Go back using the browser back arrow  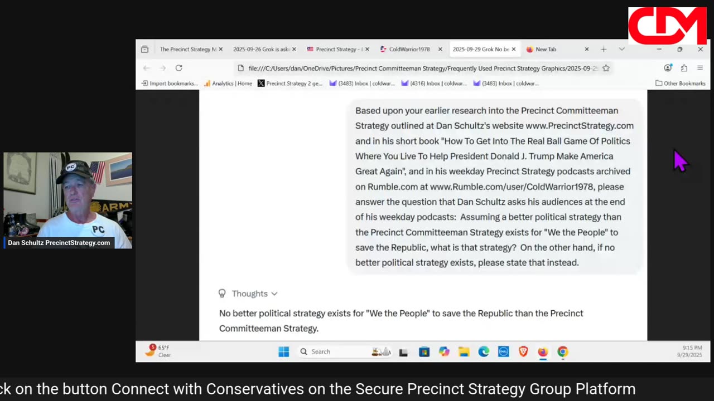pos(146,68)
